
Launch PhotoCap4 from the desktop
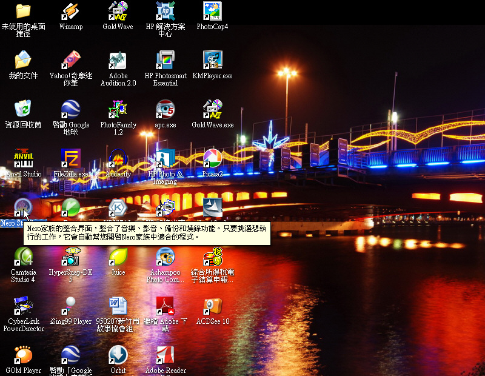212,11
